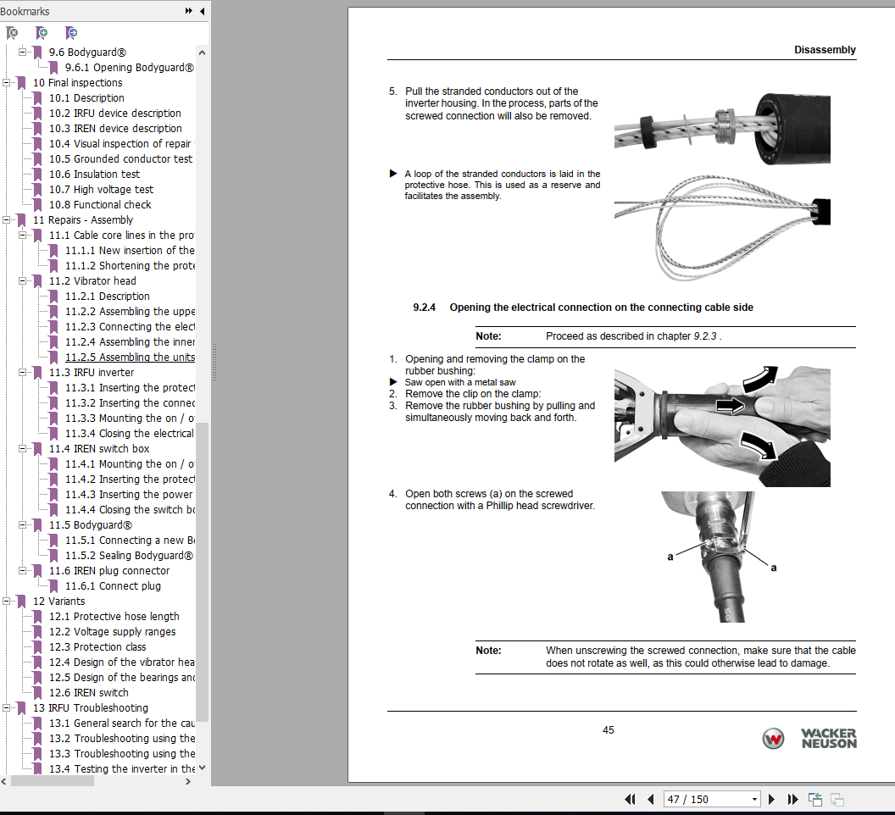Expand the Bookmarks panel options arrows
Screen dimensions: 895x815
pos(188,11)
